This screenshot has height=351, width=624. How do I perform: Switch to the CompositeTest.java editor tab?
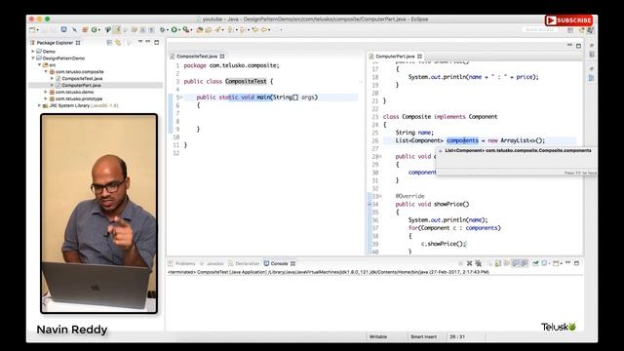197,57
